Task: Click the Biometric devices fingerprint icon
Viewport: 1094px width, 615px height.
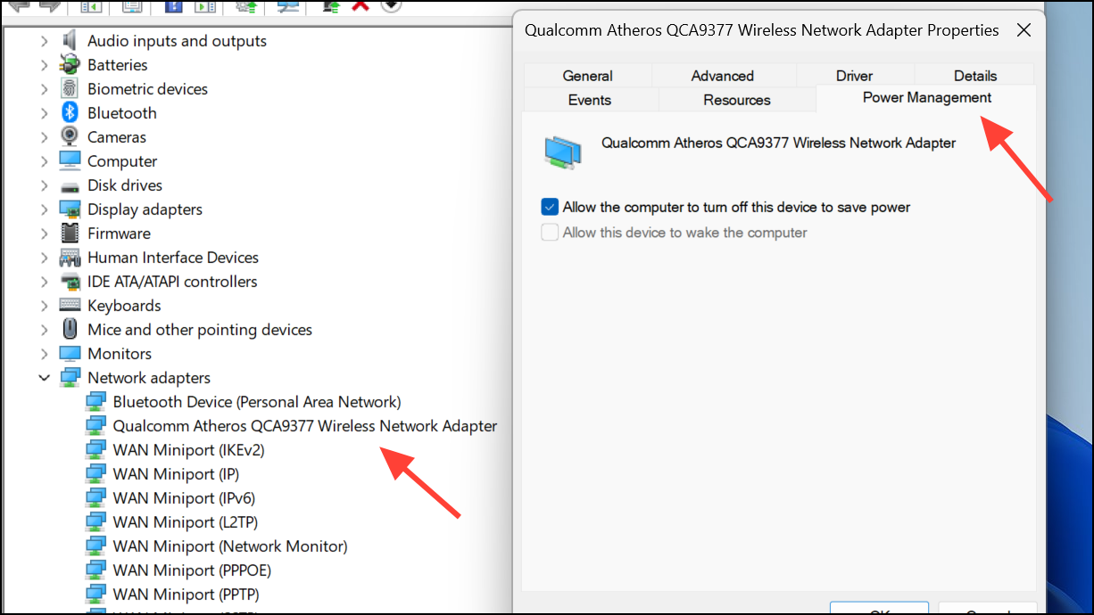Action: (x=70, y=89)
